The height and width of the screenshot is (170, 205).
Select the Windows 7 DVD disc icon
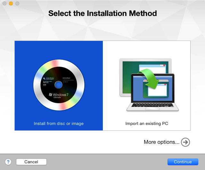pyautogui.click(x=59, y=85)
